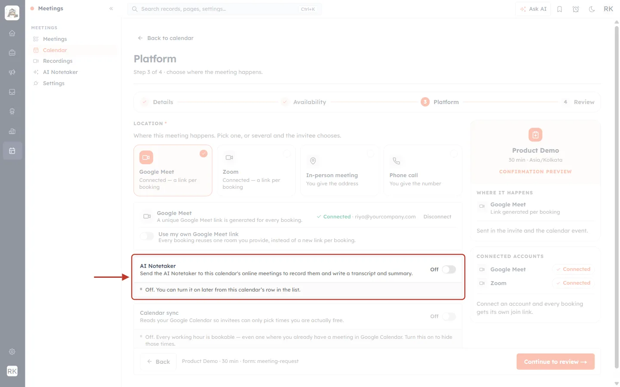Image resolution: width=620 pixels, height=387 pixels.
Task: Open the calendar icon in left rail
Action: pyautogui.click(x=12, y=151)
